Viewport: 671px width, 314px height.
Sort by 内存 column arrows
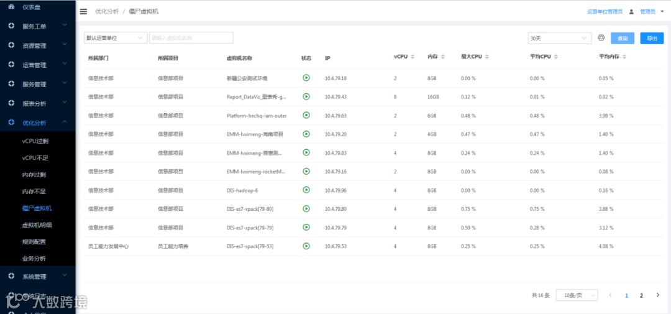[x=442, y=57]
